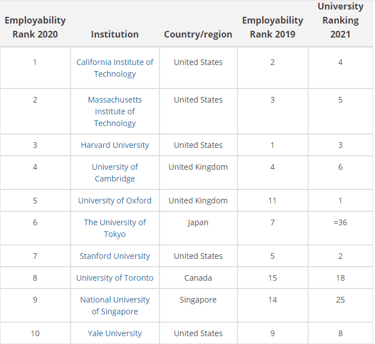Open the California Institute of Technology link

coord(115,68)
